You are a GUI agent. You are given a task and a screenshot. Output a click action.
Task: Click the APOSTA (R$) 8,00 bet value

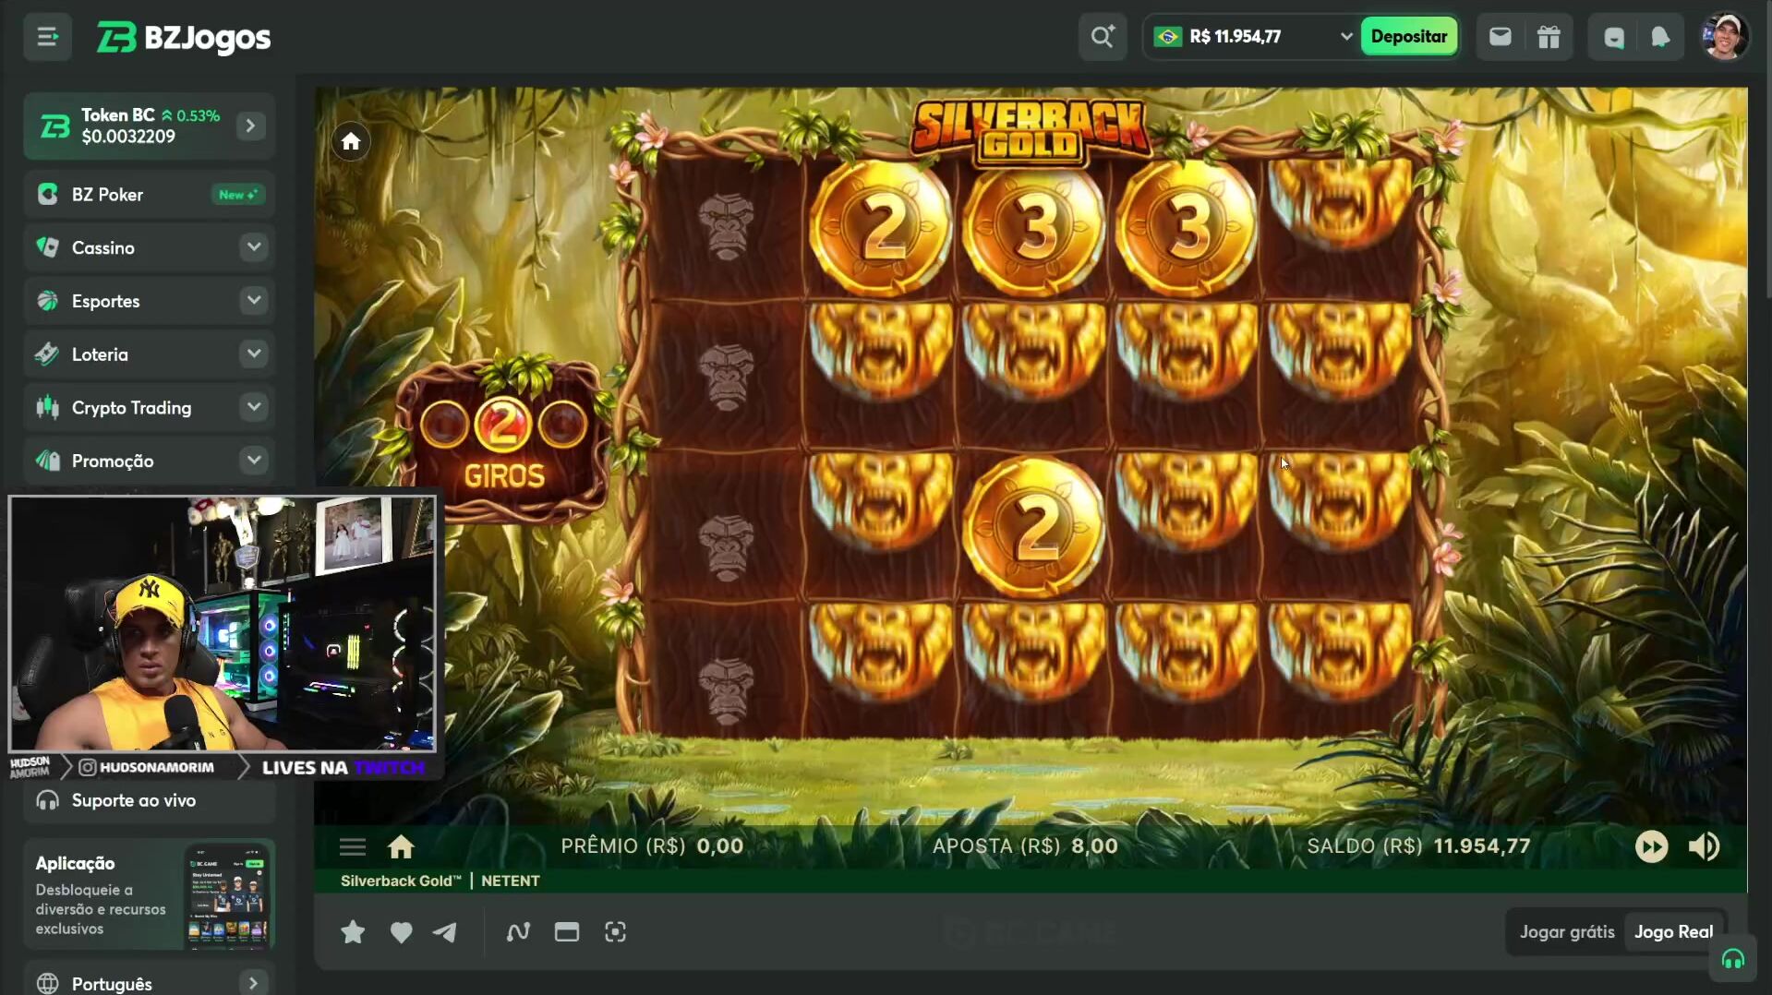[1025, 846]
